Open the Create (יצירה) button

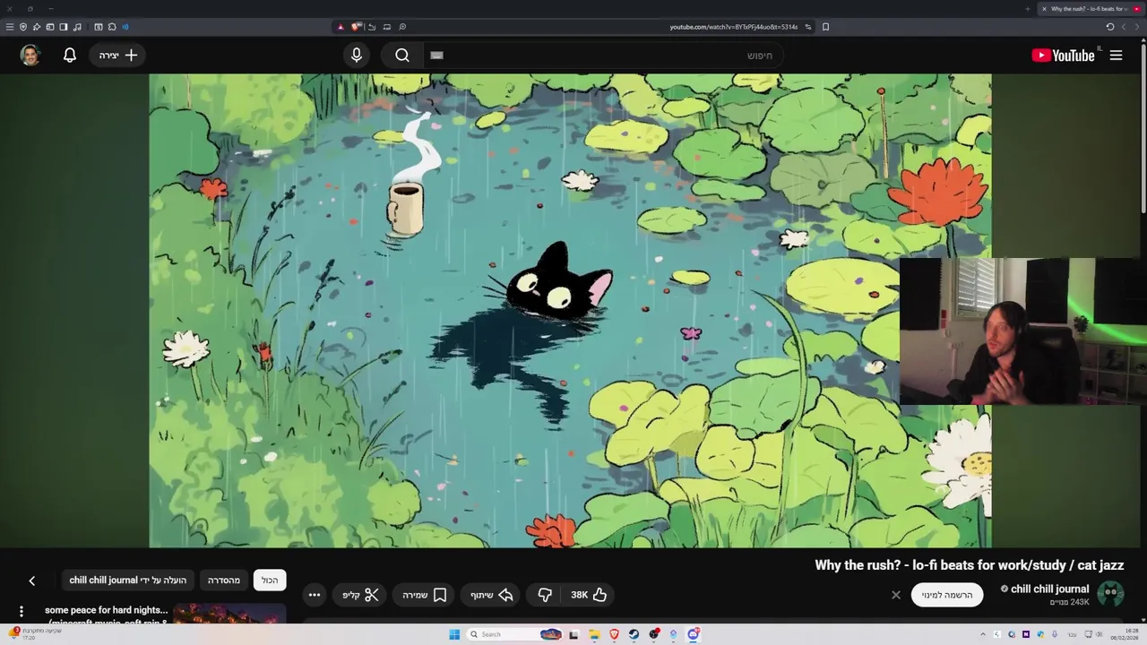coord(118,56)
